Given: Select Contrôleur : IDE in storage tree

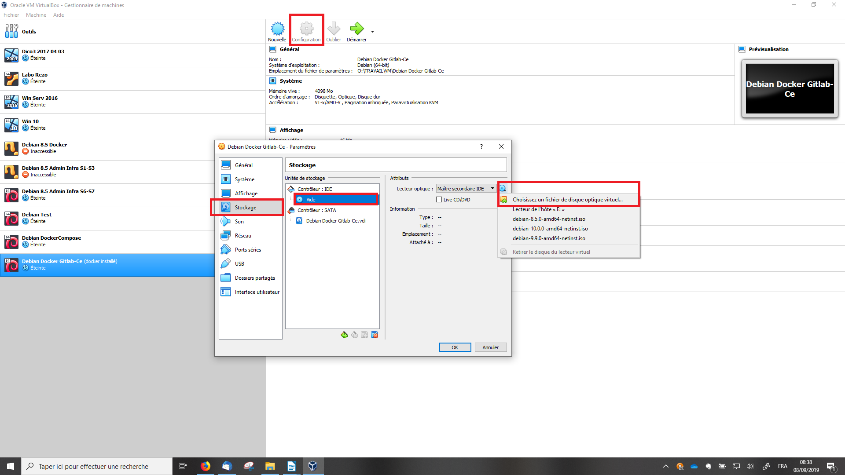Looking at the screenshot, I should click(x=315, y=189).
